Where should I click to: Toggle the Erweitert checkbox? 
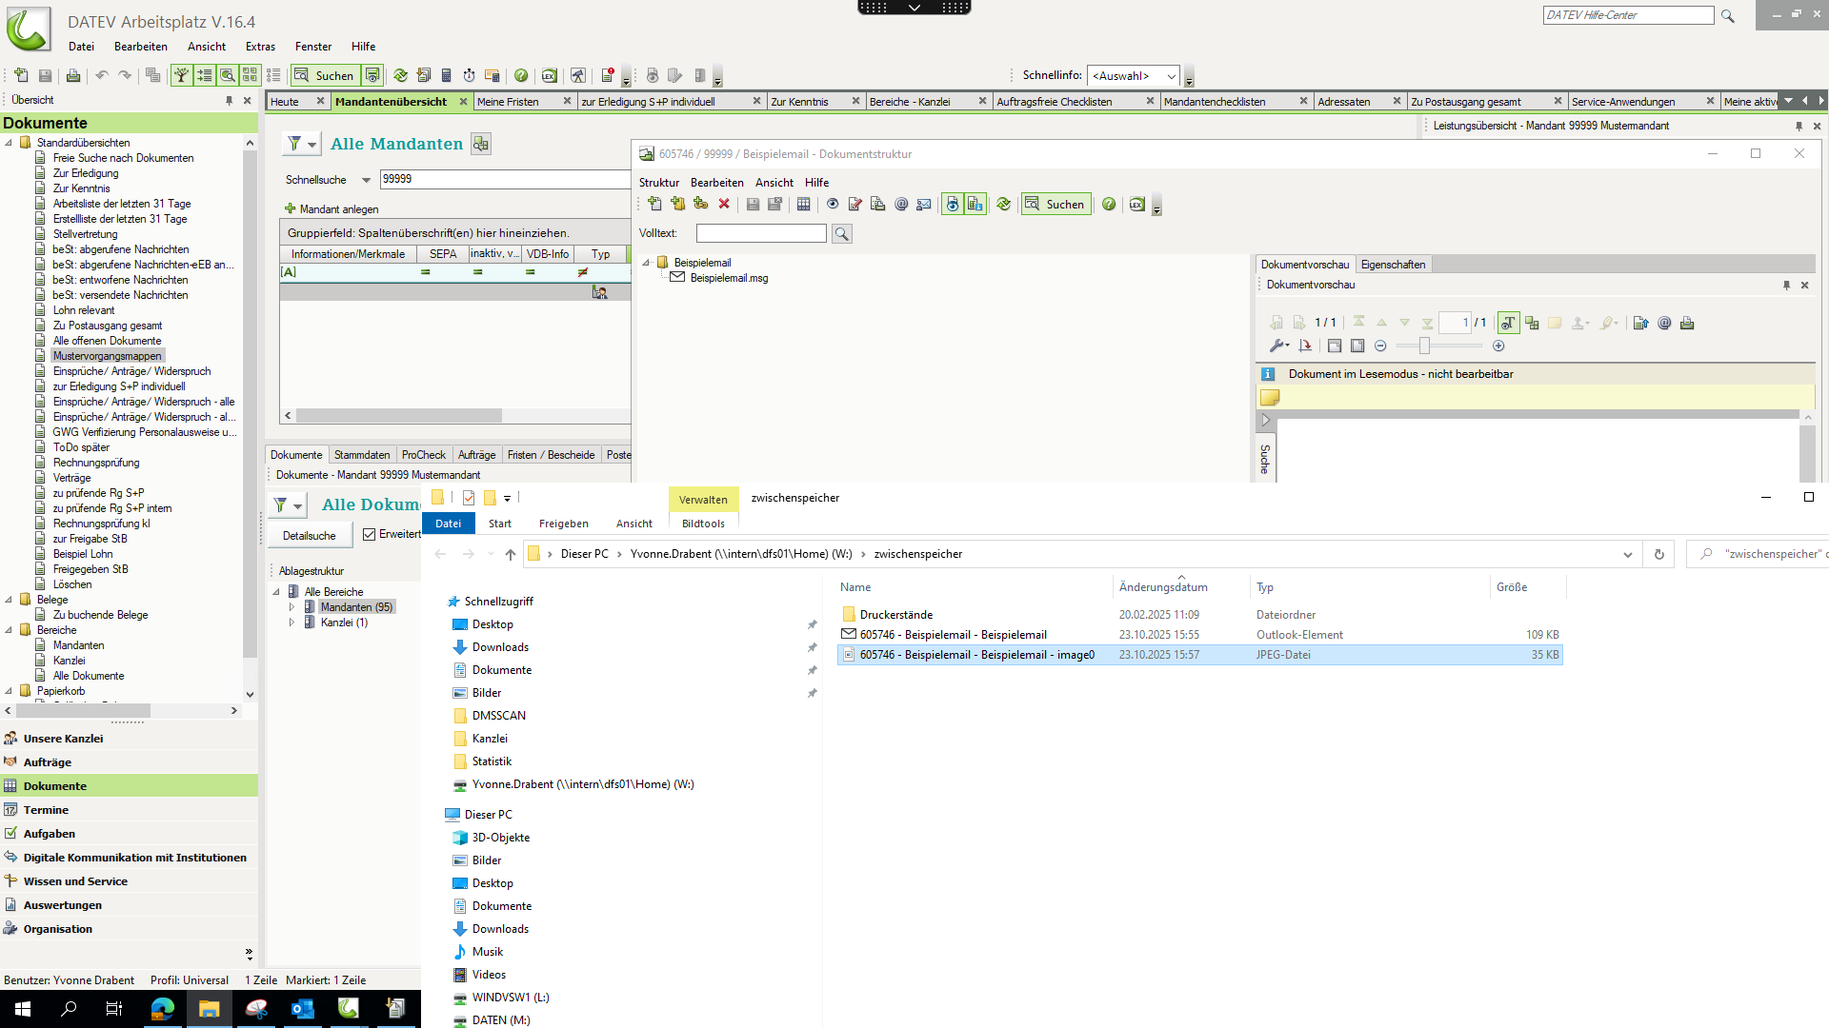pos(370,535)
